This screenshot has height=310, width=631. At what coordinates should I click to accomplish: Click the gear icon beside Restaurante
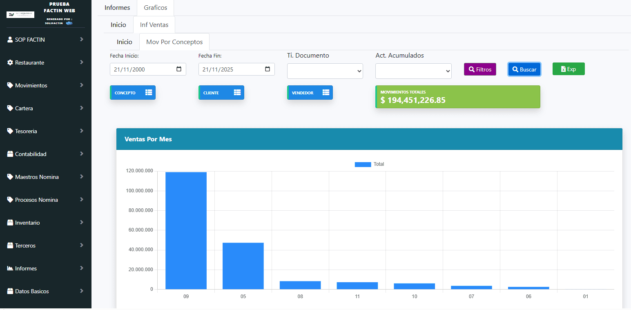[10, 62]
